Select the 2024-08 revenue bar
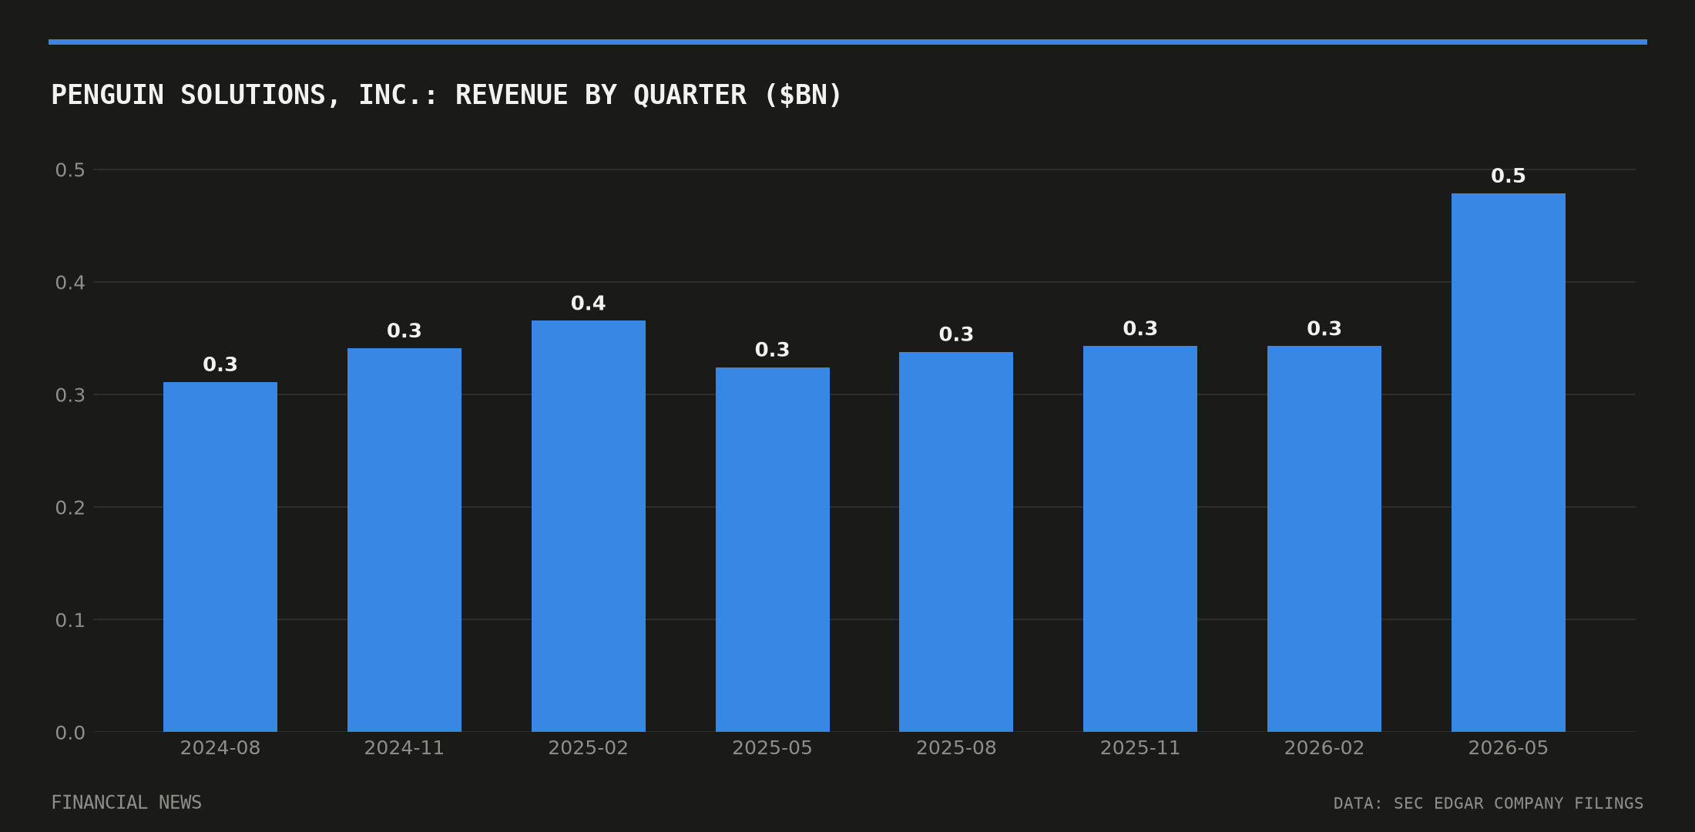 point(220,557)
